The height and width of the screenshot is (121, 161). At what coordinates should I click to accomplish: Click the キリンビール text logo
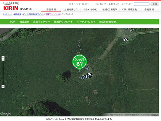coord(26,9)
